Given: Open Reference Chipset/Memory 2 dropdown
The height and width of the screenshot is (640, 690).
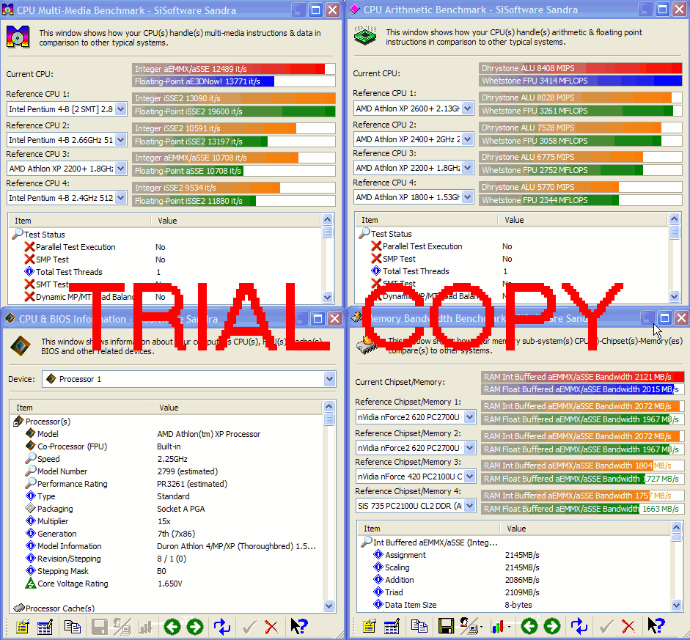Looking at the screenshot, I should [x=470, y=448].
